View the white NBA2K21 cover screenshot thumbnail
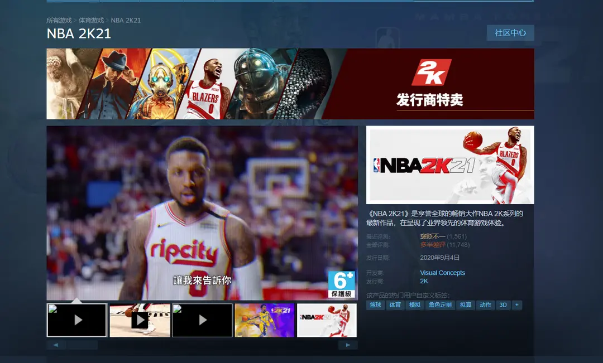 pos(327,320)
